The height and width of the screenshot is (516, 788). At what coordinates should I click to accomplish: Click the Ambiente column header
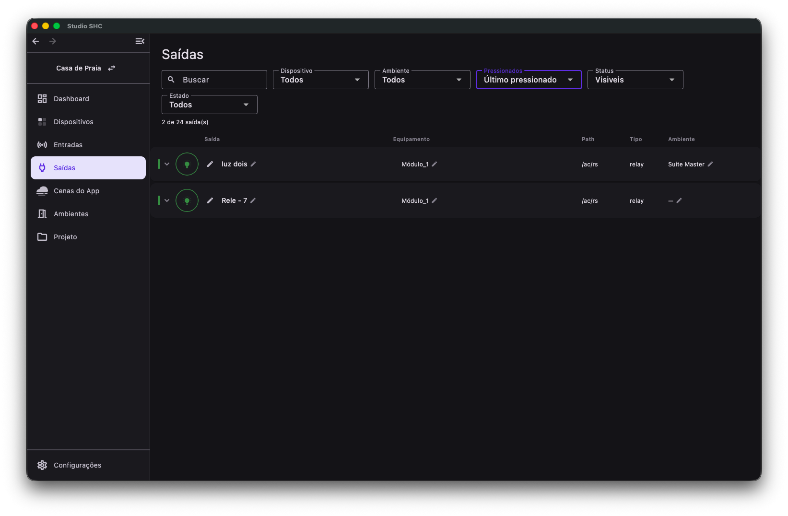[682, 139]
